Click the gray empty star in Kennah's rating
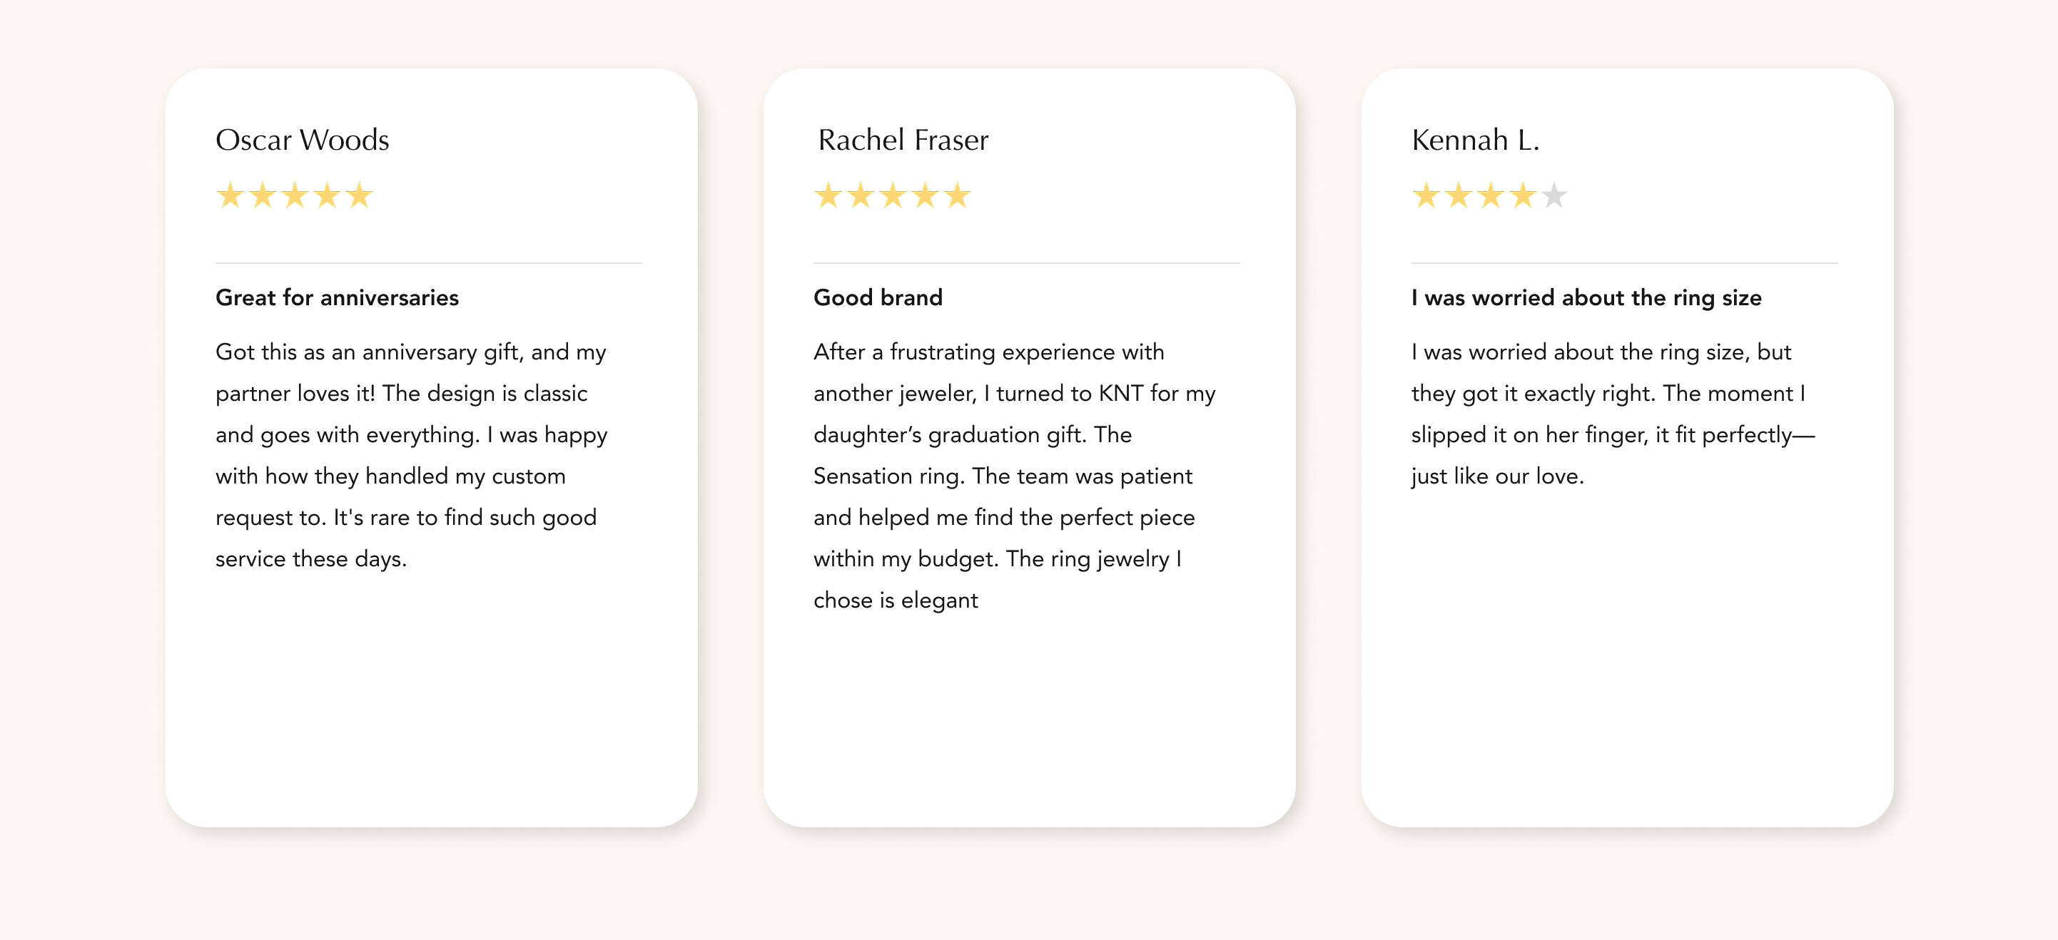 1554,195
